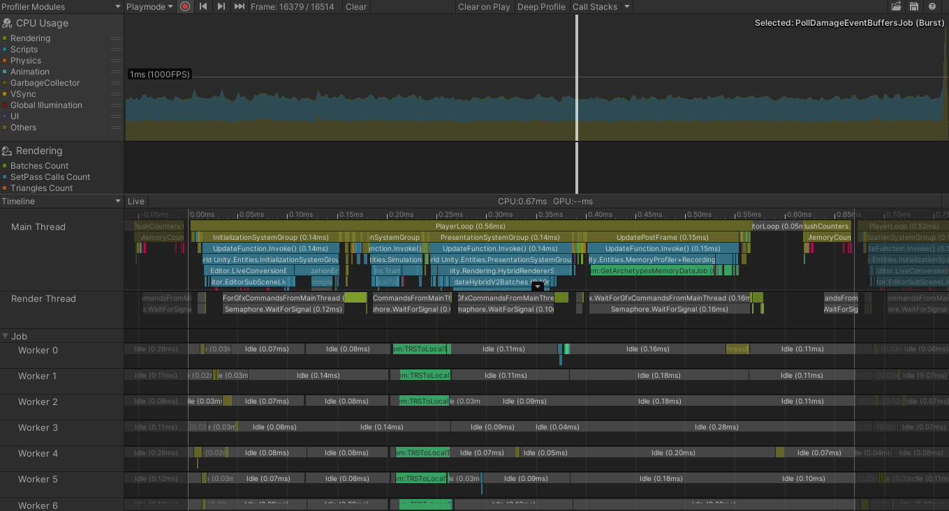The height and width of the screenshot is (511, 949).
Task: Click the Frame: 16379 / 16514 counter
Action: (x=292, y=6)
